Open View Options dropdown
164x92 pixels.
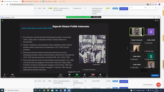(97, 17)
